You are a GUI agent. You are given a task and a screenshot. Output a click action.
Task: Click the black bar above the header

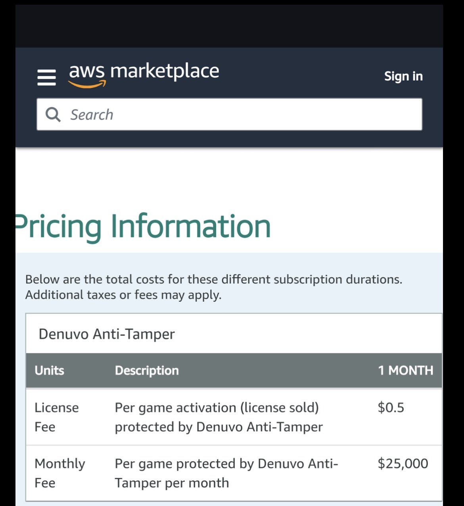229,26
